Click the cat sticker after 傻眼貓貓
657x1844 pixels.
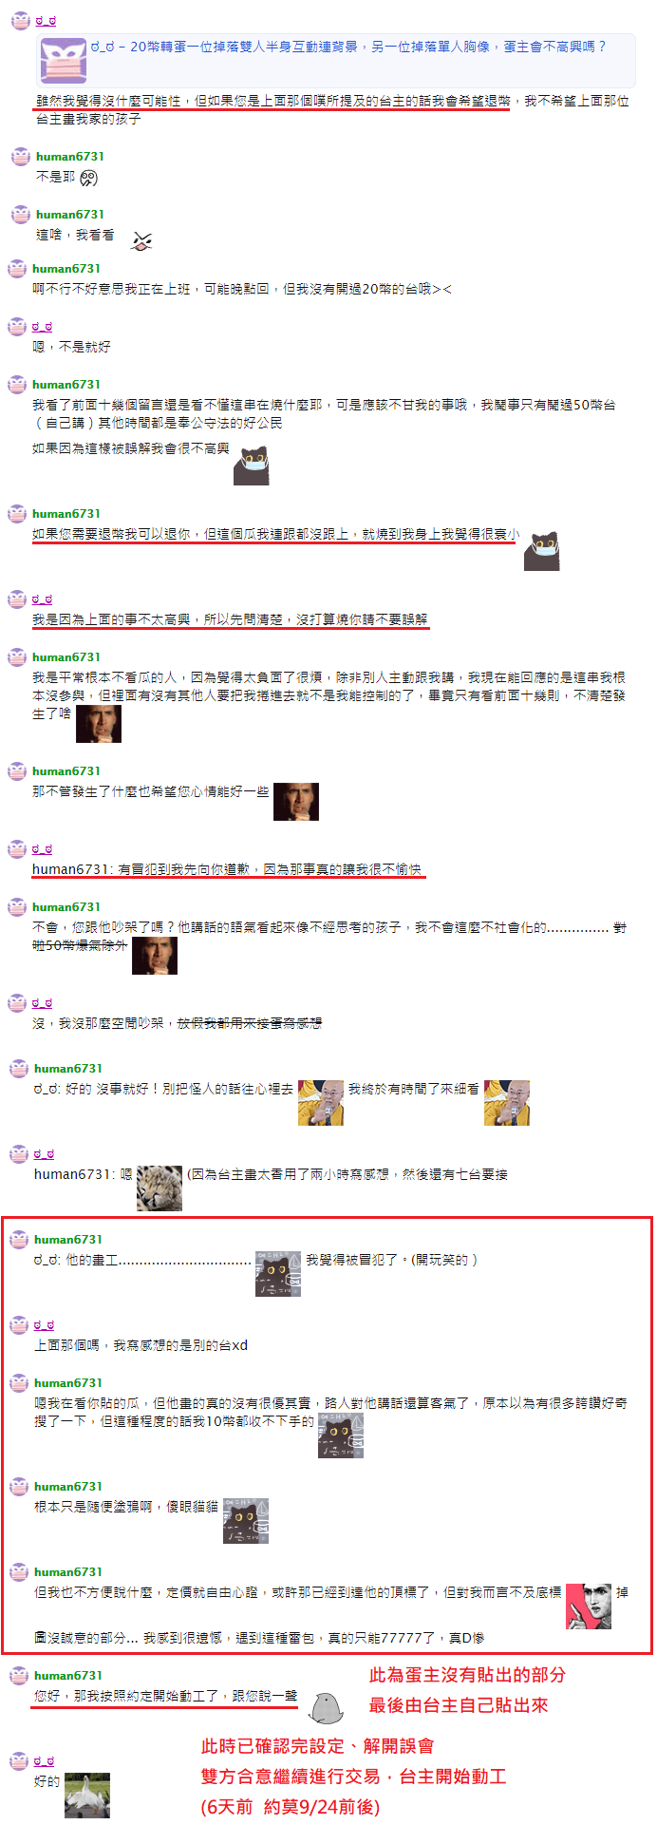(x=246, y=1520)
